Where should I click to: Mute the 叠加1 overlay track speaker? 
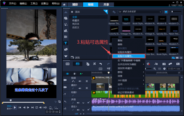pyautogui.click(x=80, y=88)
